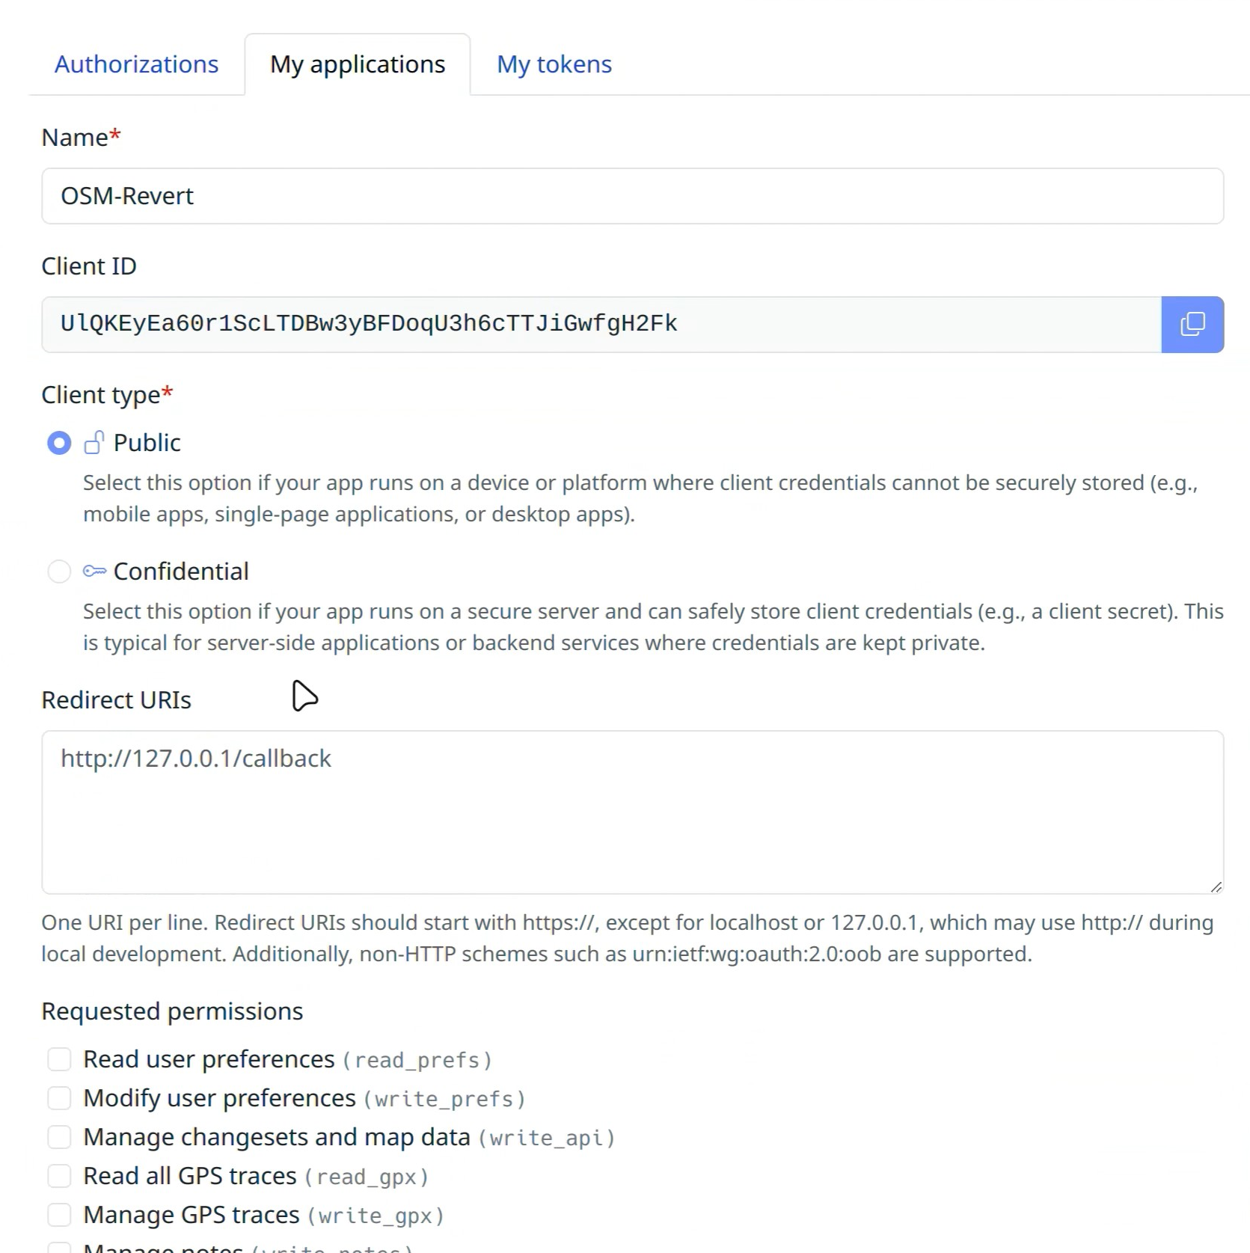Enable Read all GPS traces permission
The height and width of the screenshot is (1253, 1250).
pyautogui.click(x=59, y=1176)
